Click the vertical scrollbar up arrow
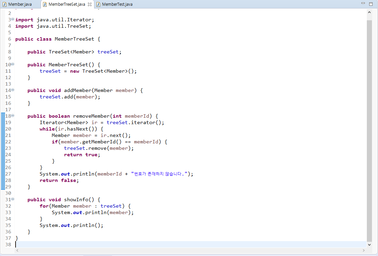 coord(369,12)
